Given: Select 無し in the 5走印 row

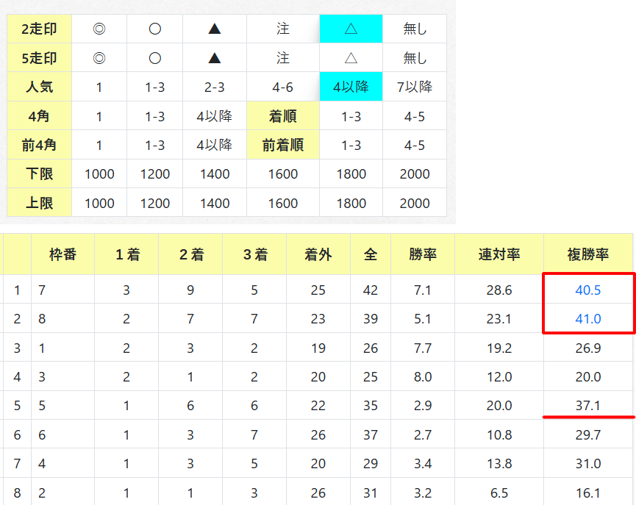Looking at the screenshot, I should click(x=415, y=58).
